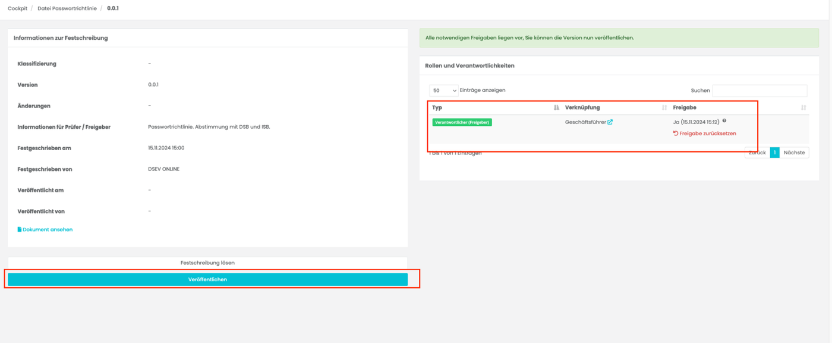Click the Verantwortlicher (Freigeber) green badge
Viewport: 832px width, 343px height.
(x=462, y=122)
